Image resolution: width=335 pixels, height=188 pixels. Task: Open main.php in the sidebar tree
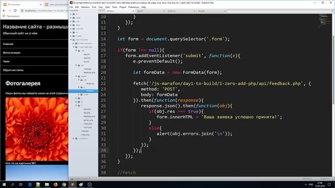click(87, 127)
